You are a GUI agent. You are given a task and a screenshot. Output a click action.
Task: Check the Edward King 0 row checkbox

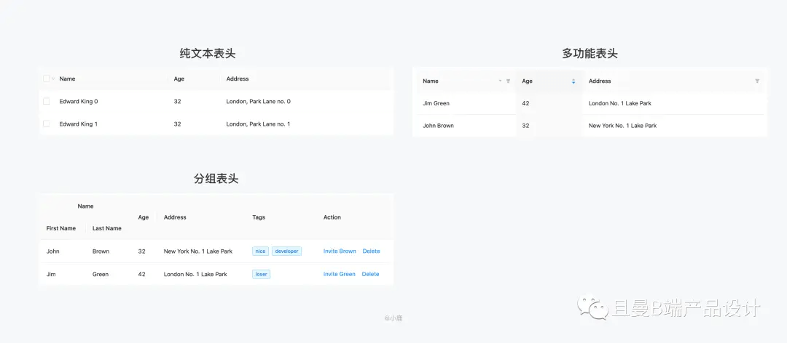click(46, 101)
